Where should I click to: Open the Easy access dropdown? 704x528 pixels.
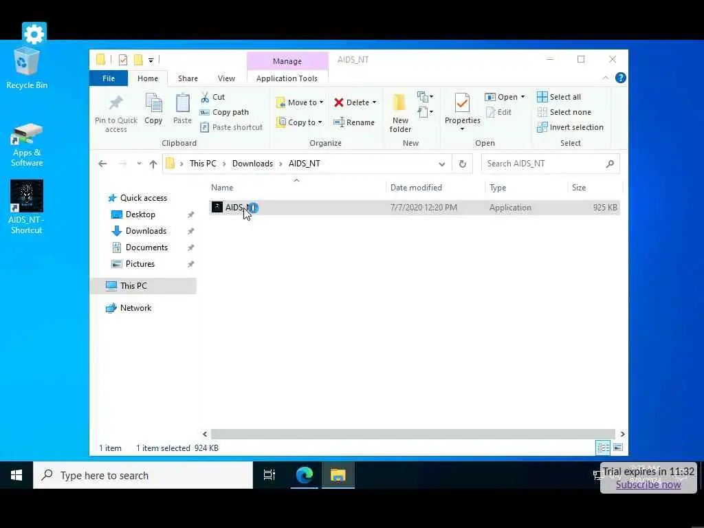coord(425,112)
